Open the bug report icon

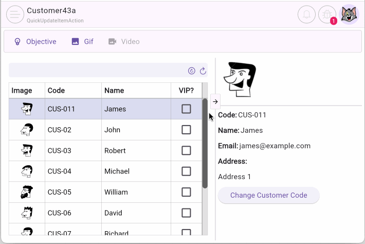tap(327, 14)
